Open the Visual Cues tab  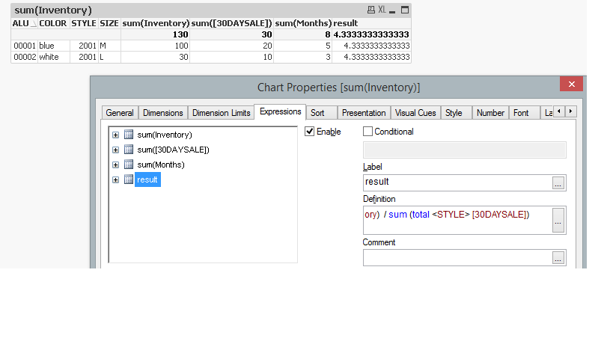[415, 113]
